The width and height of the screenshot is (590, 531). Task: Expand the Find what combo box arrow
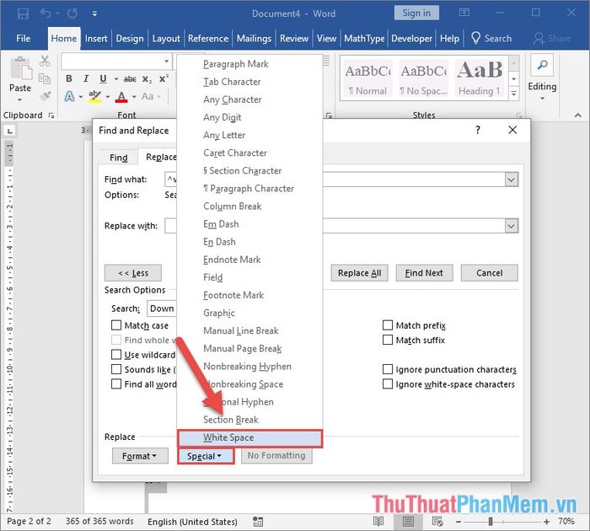point(511,180)
